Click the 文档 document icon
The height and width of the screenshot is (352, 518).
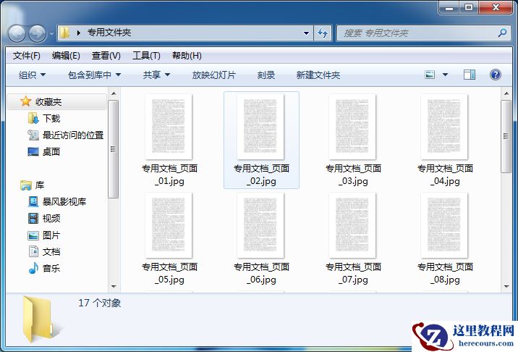click(x=33, y=251)
